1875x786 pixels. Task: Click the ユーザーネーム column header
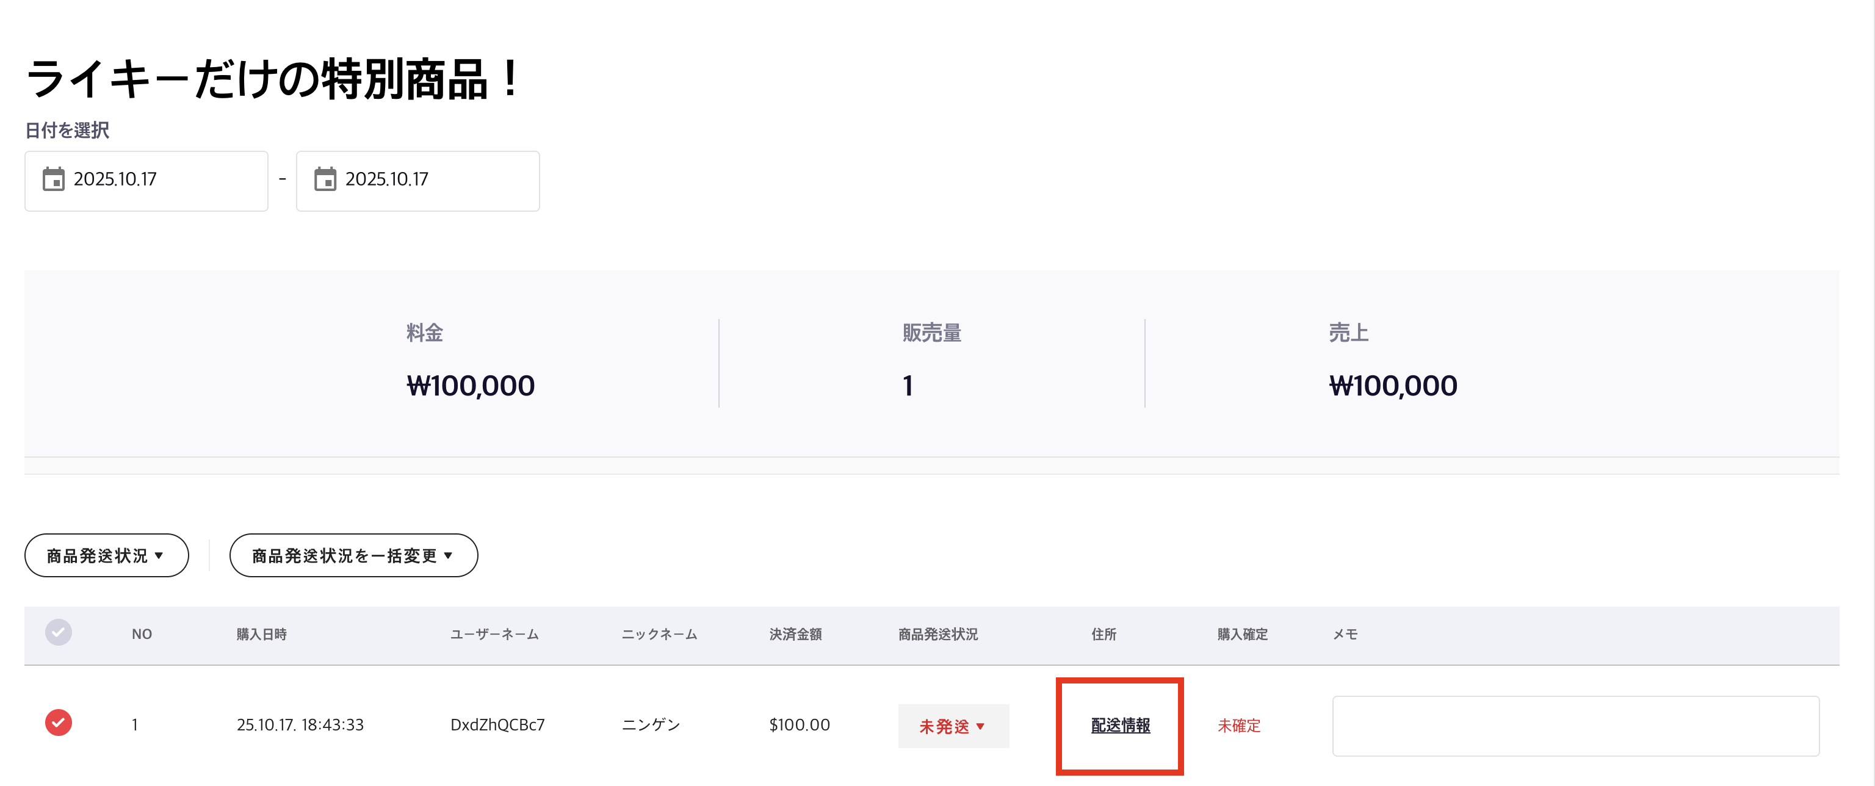(494, 635)
